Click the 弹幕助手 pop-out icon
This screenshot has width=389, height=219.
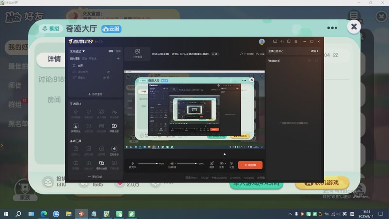pyautogui.click(x=317, y=61)
